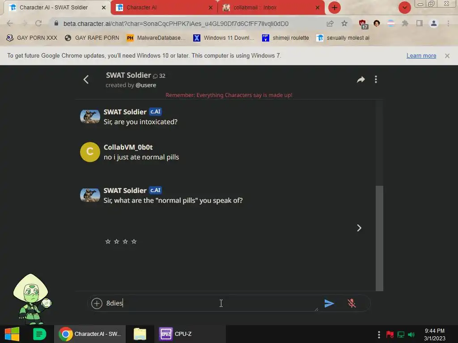Viewport: 458px width, 343px height.
Task: Close the second Character.AI tab
Action: point(211,8)
